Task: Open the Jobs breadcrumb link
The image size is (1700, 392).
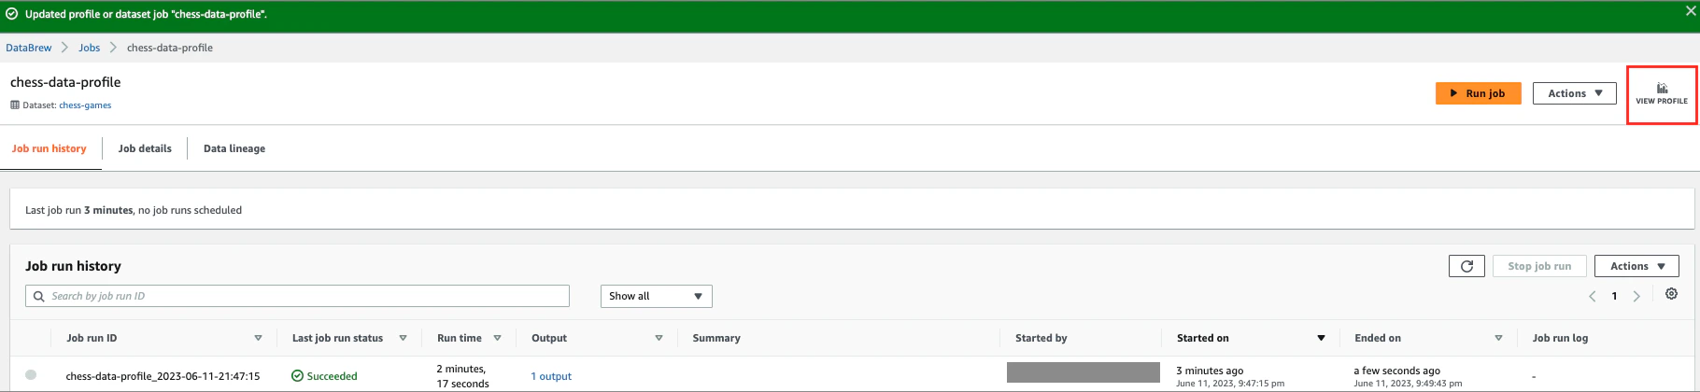Action: click(89, 48)
